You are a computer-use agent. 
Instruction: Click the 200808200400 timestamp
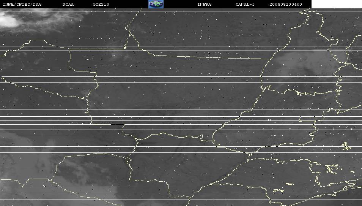(x=286, y=5)
